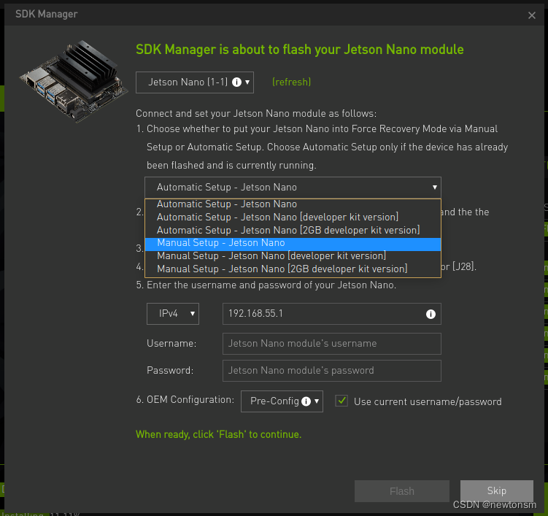Select Manual Setup - Jetson Nano [2GB developer kit version]
This screenshot has width=548, height=516.
pyautogui.click(x=293, y=269)
